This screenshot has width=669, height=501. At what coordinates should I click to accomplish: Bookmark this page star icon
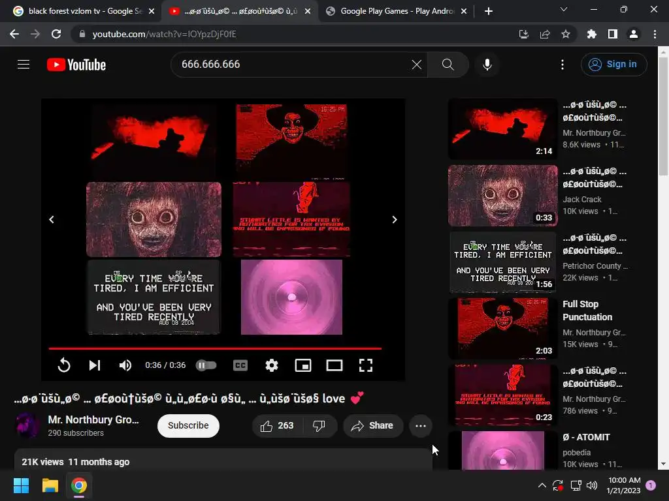point(566,34)
